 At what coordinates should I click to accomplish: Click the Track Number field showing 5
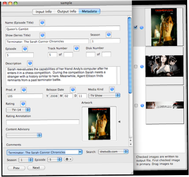click(53, 54)
